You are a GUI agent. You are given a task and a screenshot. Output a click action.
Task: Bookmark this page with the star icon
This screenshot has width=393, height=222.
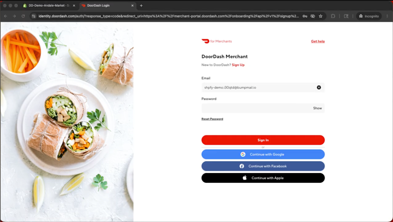pos(321,16)
